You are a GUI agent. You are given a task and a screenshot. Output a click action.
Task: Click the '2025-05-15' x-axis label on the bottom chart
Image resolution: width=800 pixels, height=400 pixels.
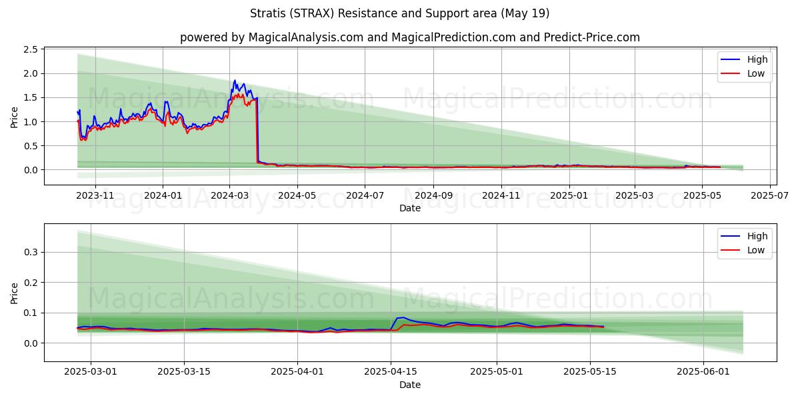tap(590, 373)
